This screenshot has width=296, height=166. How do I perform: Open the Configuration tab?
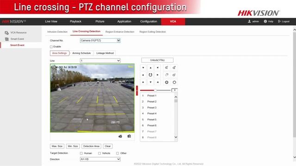(148, 22)
